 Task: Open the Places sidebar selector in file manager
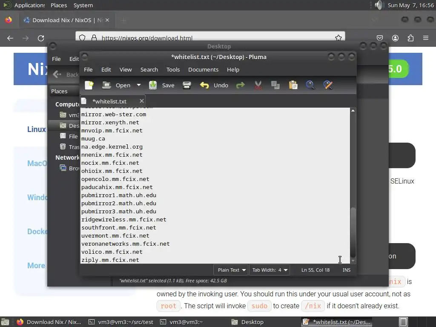click(x=65, y=91)
